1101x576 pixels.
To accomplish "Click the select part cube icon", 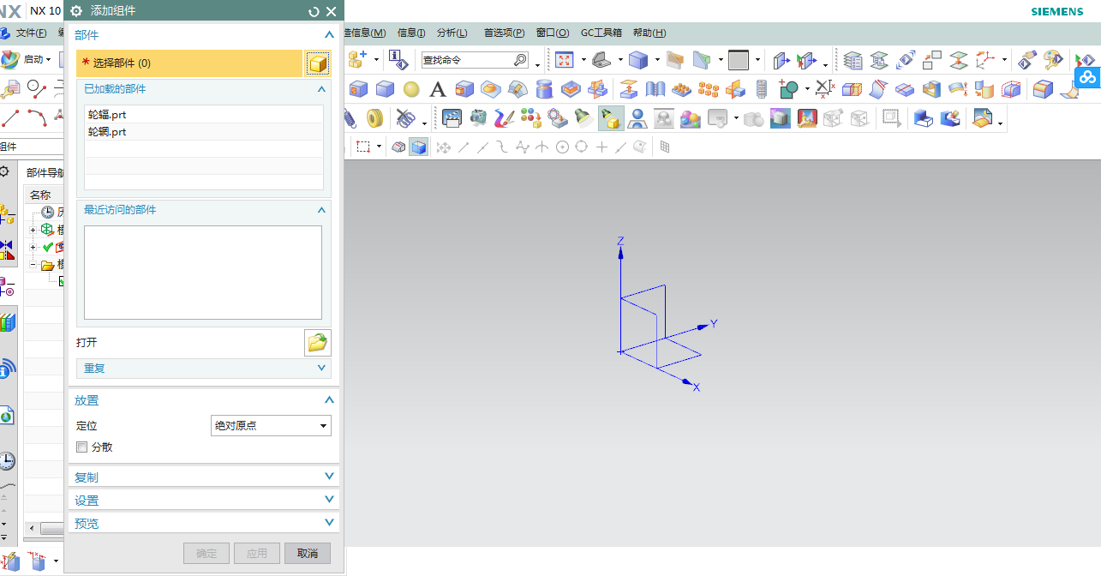I will point(318,63).
